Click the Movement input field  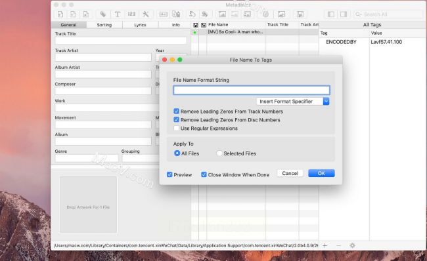[103, 125]
